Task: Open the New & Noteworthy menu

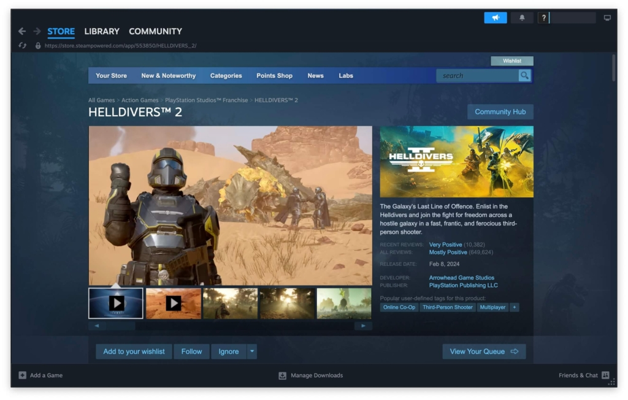Action: point(169,75)
